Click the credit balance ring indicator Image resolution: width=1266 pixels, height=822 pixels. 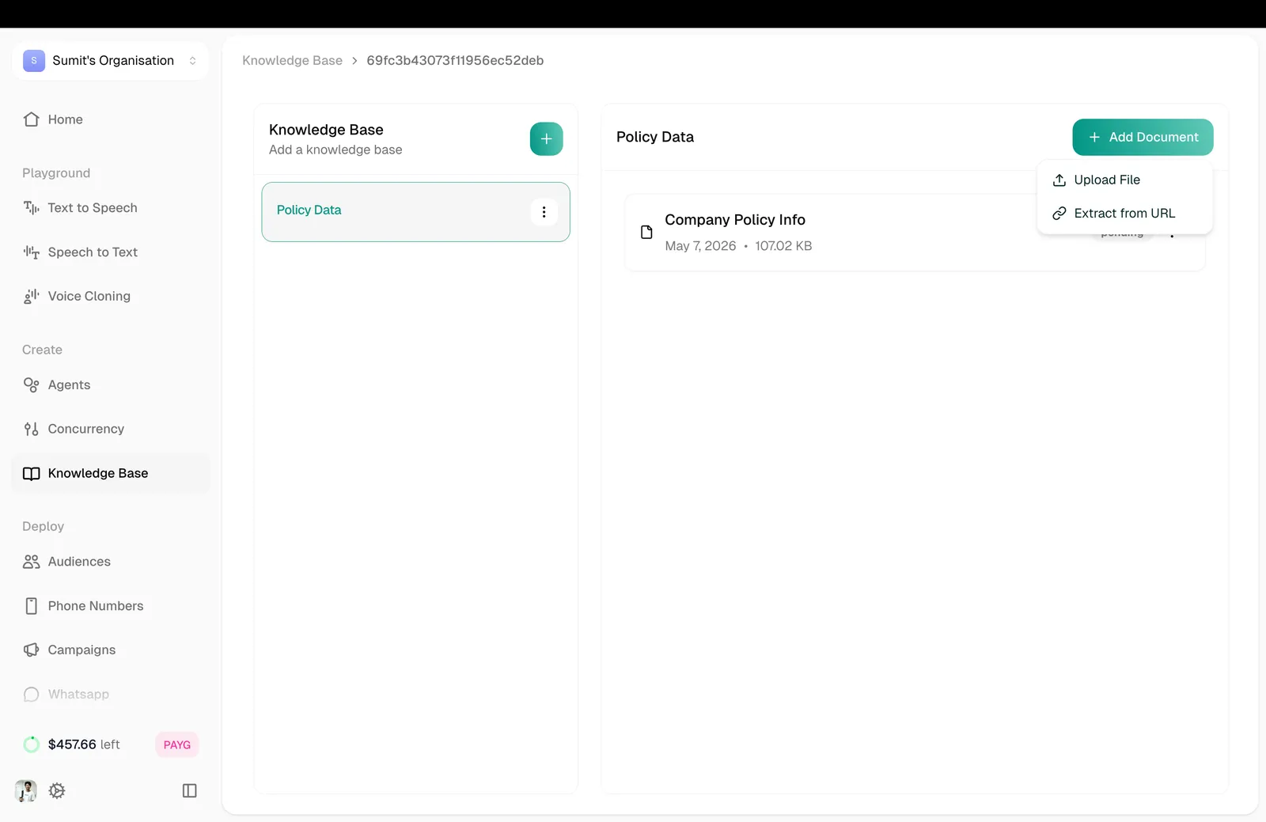(31, 744)
